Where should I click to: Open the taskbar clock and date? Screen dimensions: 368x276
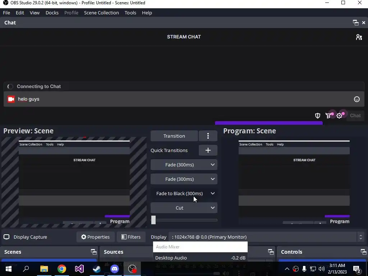point(337,269)
